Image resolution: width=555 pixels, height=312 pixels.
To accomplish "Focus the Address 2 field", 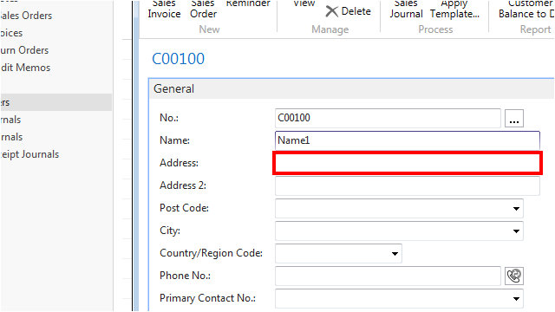I will (x=407, y=185).
